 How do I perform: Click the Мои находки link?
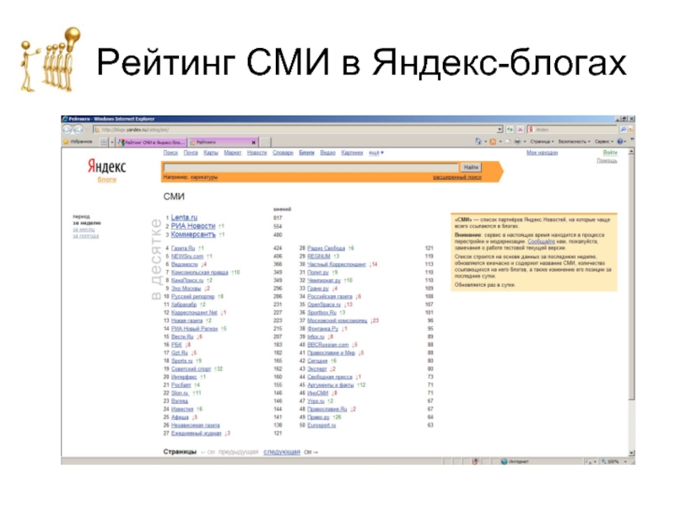tap(542, 153)
